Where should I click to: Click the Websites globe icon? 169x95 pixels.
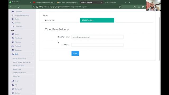pos(13,42)
